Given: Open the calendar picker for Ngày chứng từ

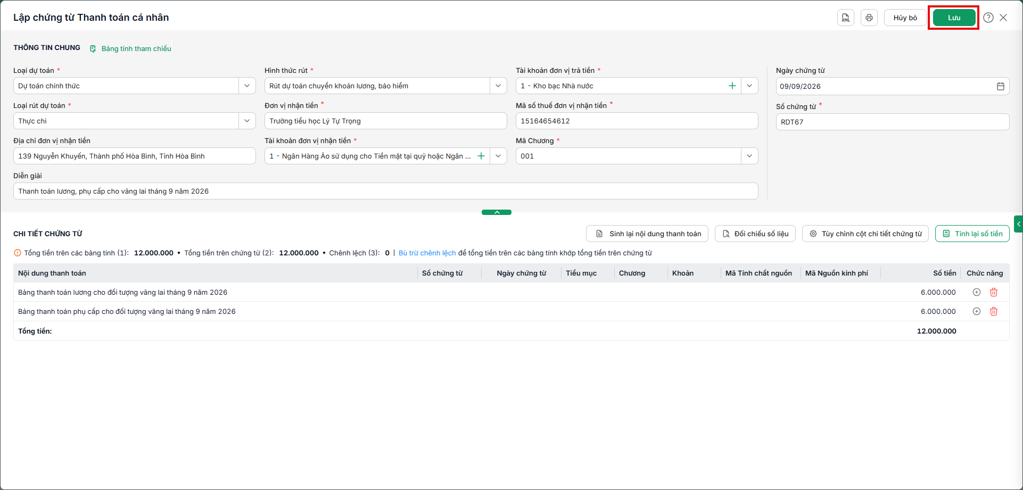Looking at the screenshot, I should pos(1000,86).
